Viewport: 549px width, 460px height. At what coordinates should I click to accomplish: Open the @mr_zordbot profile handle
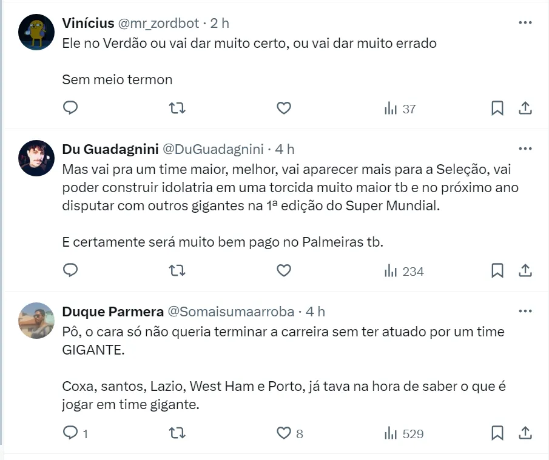click(159, 23)
